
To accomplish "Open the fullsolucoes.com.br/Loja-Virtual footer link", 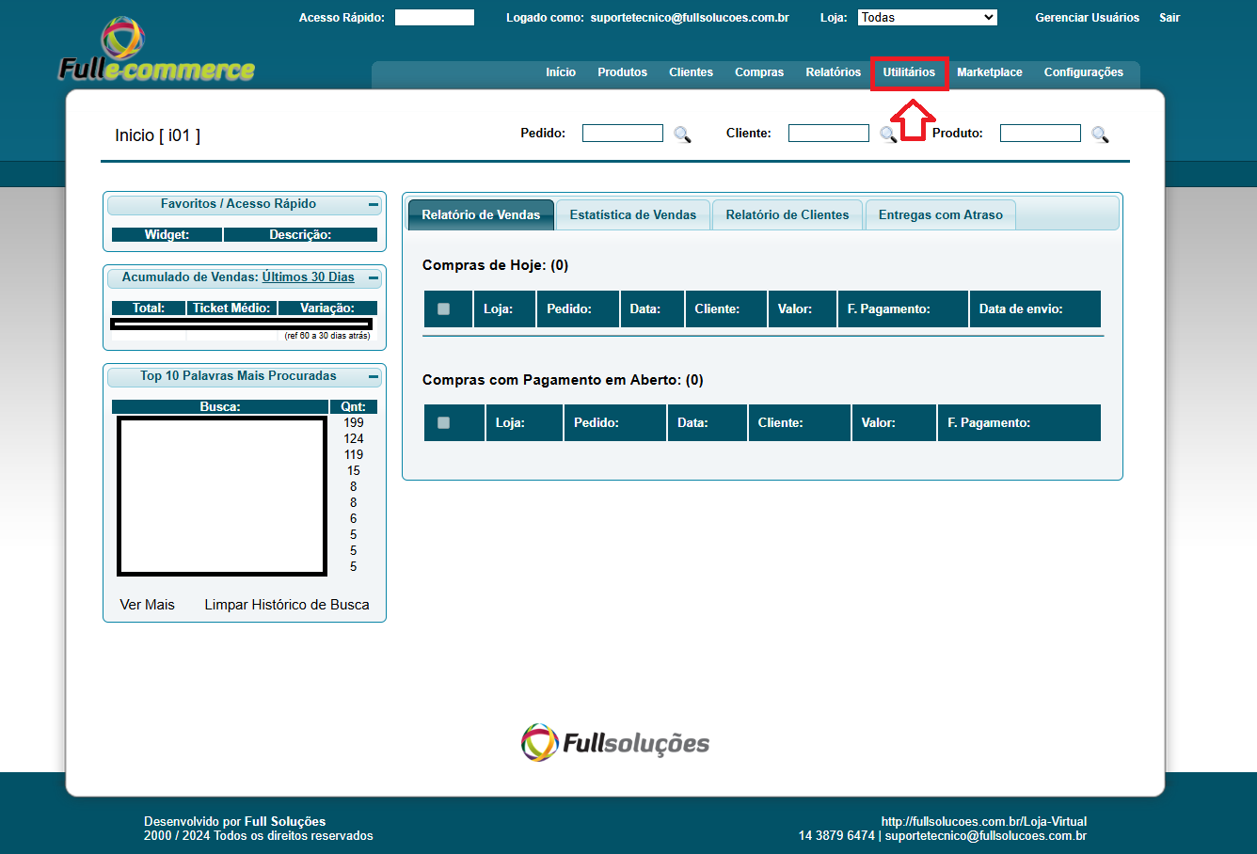I will (984, 821).
